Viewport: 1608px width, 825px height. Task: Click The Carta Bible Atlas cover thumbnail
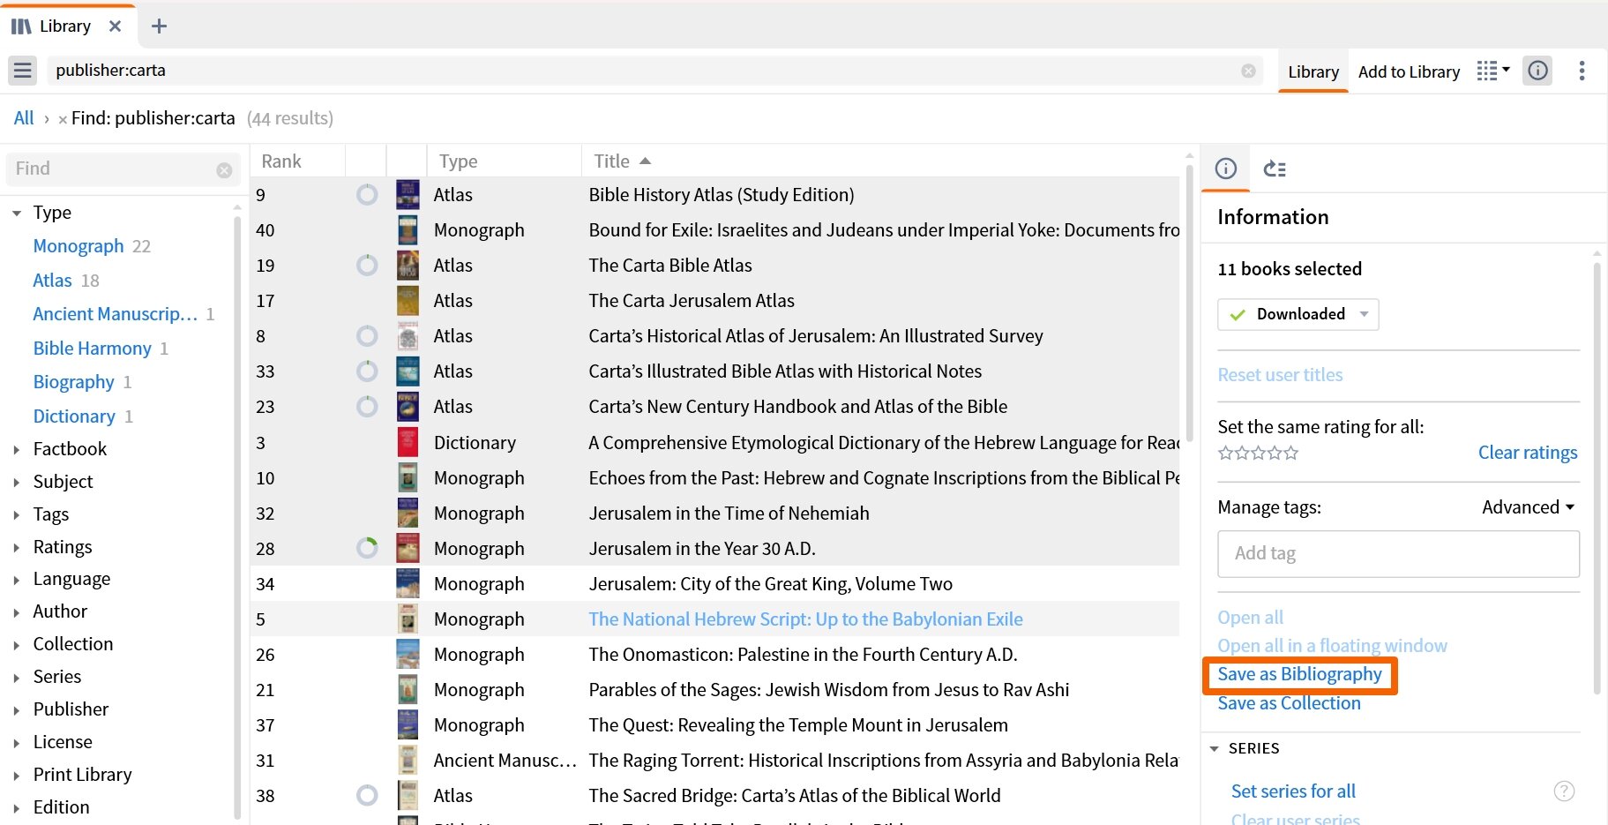click(x=408, y=266)
